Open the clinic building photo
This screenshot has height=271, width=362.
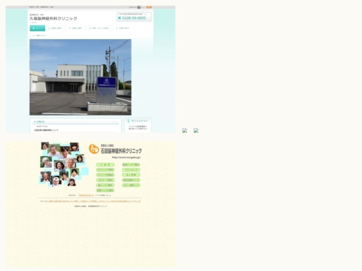point(80,77)
